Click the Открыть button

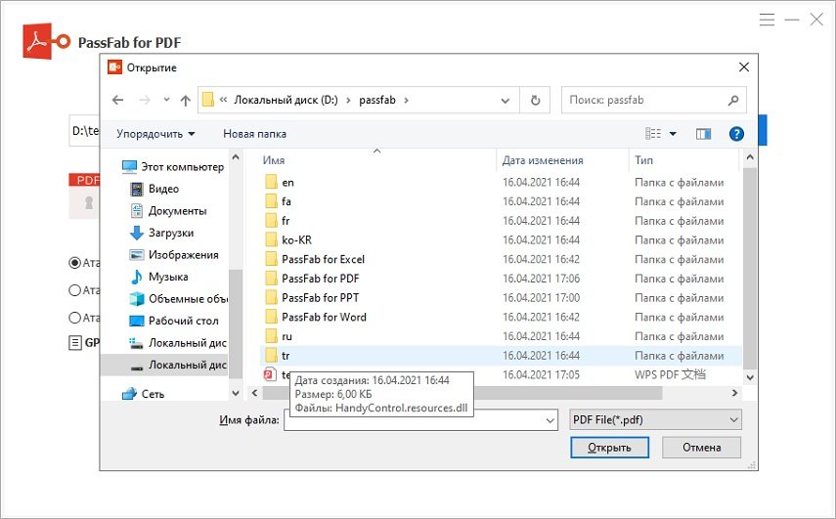tap(609, 448)
